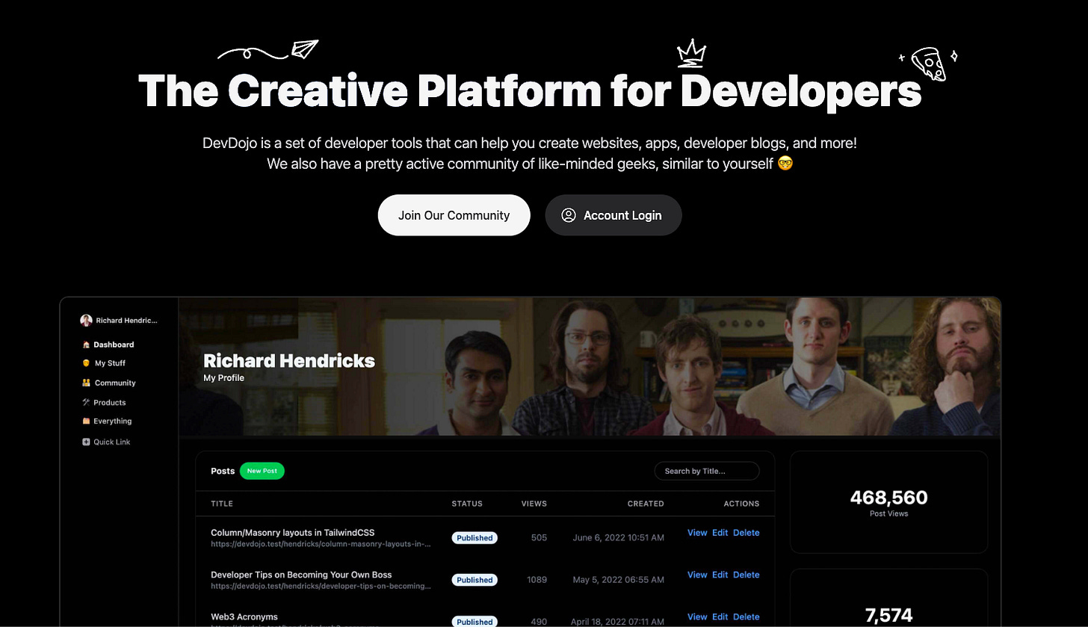Viewport: 1088px width, 627px height.
Task: View the Column/Masonry layouts post
Action: (697, 533)
